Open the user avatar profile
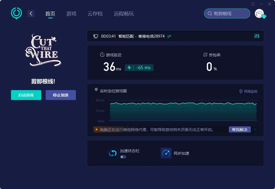 click(x=259, y=13)
